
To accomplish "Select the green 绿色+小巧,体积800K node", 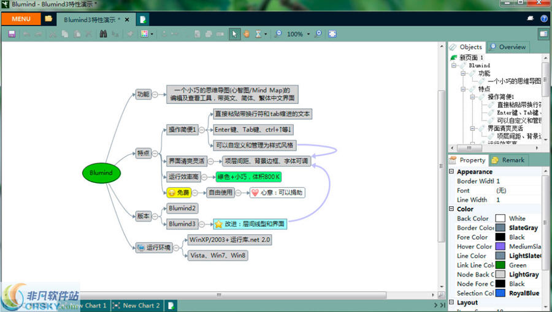I will (248, 177).
